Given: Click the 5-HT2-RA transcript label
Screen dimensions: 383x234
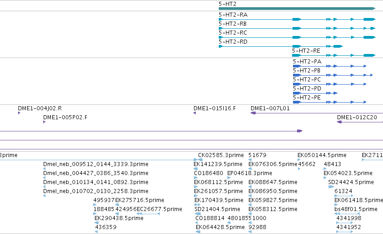Looking at the screenshot, I should coord(233,15).
